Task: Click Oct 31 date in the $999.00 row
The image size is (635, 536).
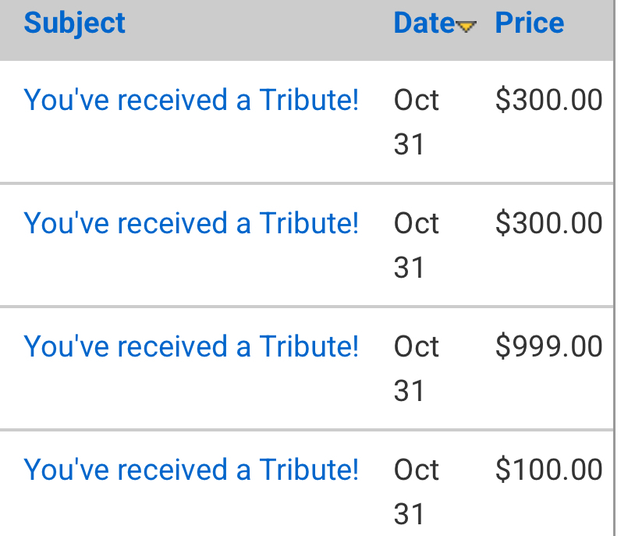Action: tap(417, 368)
